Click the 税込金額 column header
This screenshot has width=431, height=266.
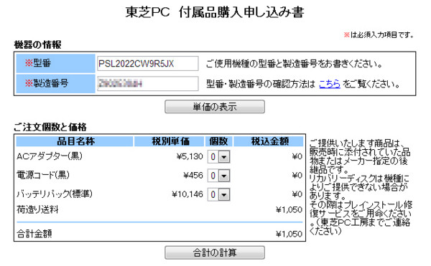coord(269,141)
